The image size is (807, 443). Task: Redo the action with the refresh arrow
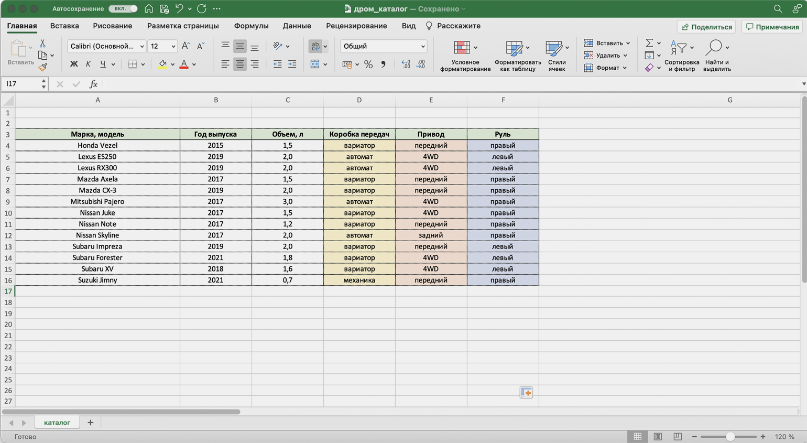[x=202, y=8]
